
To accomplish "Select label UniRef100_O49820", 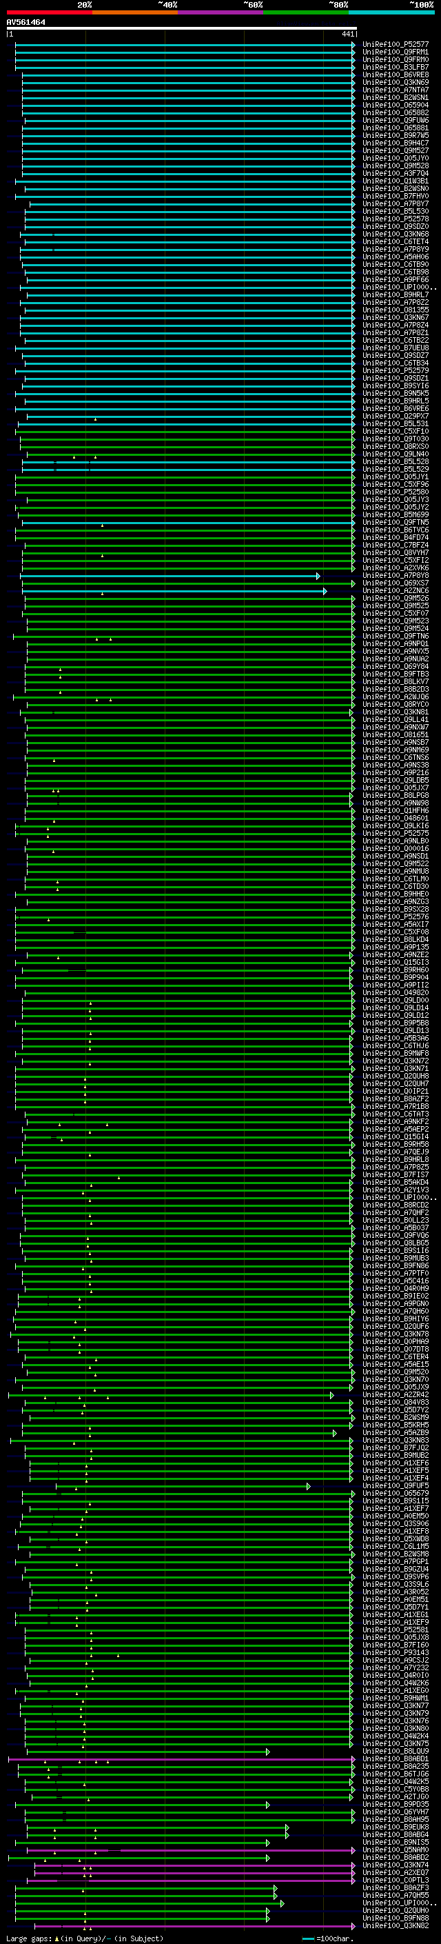I will coord(396,992).
